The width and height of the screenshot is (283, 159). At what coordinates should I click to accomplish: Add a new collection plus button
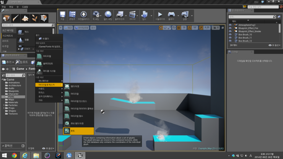[x=23, y=146]
